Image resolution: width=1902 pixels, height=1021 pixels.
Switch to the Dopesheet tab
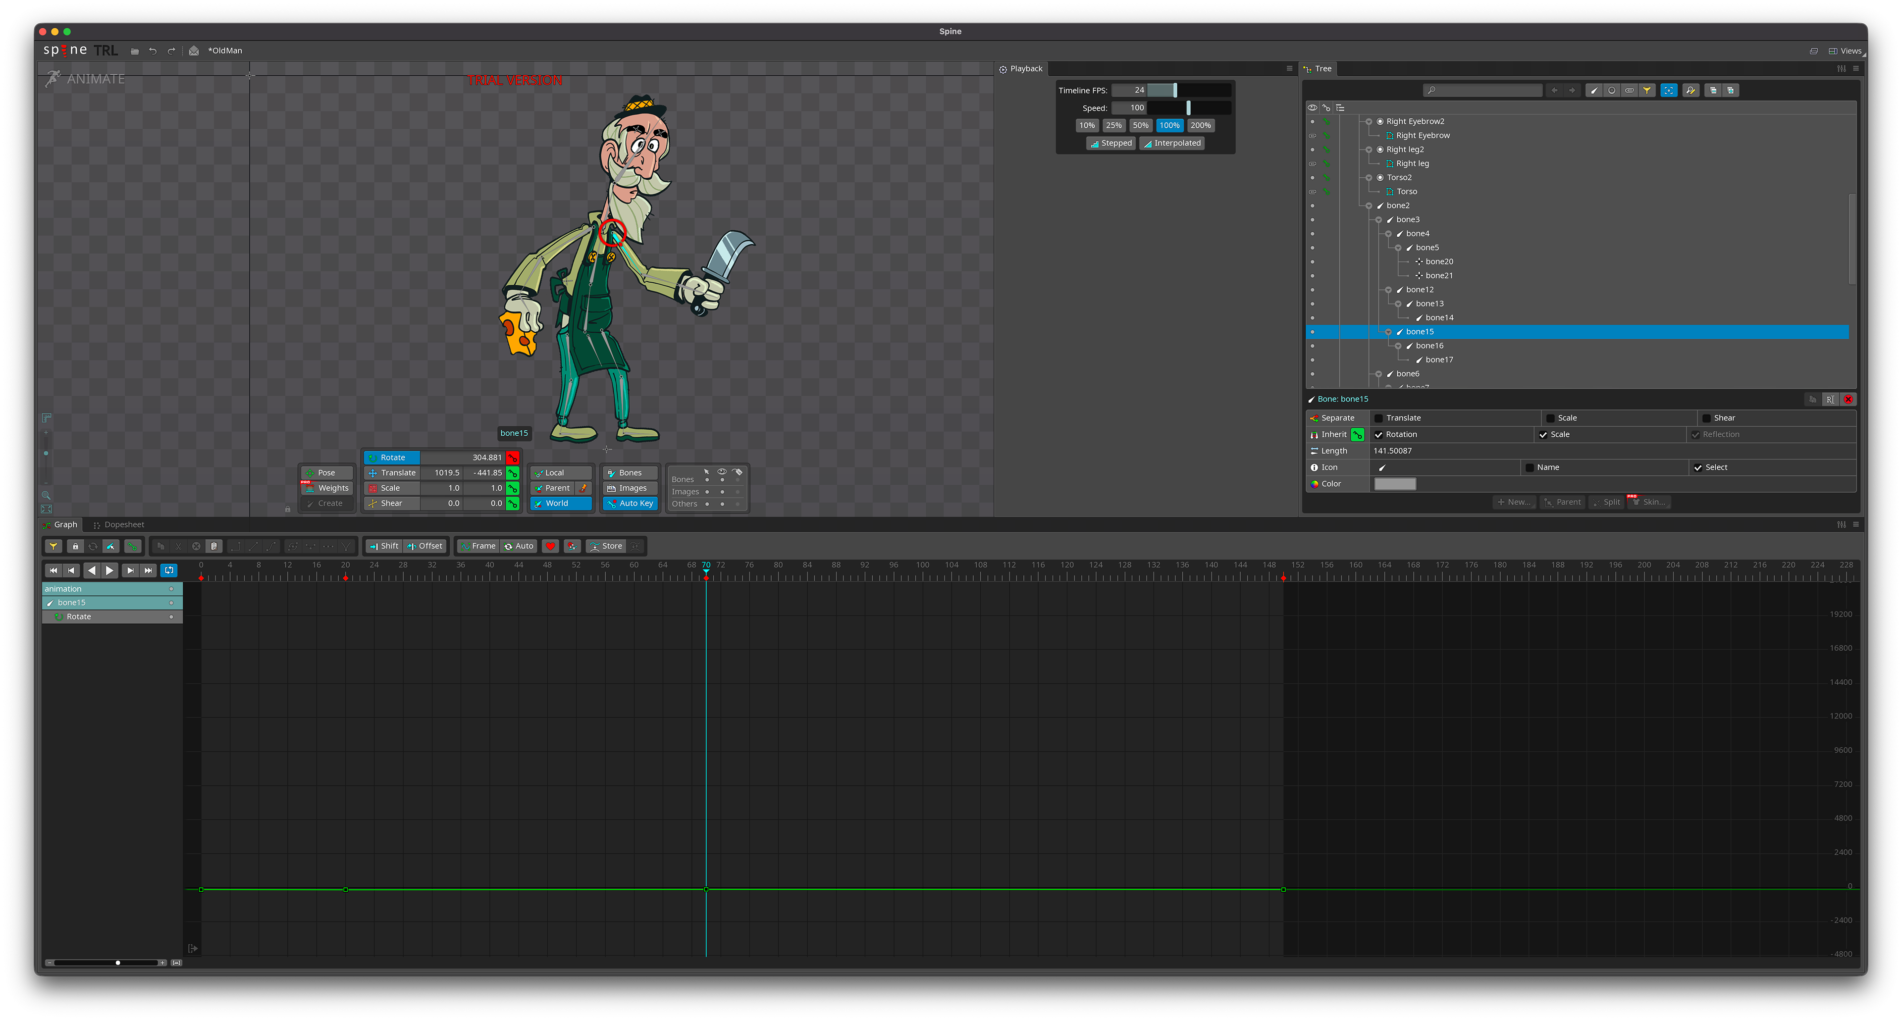point(123,525)
